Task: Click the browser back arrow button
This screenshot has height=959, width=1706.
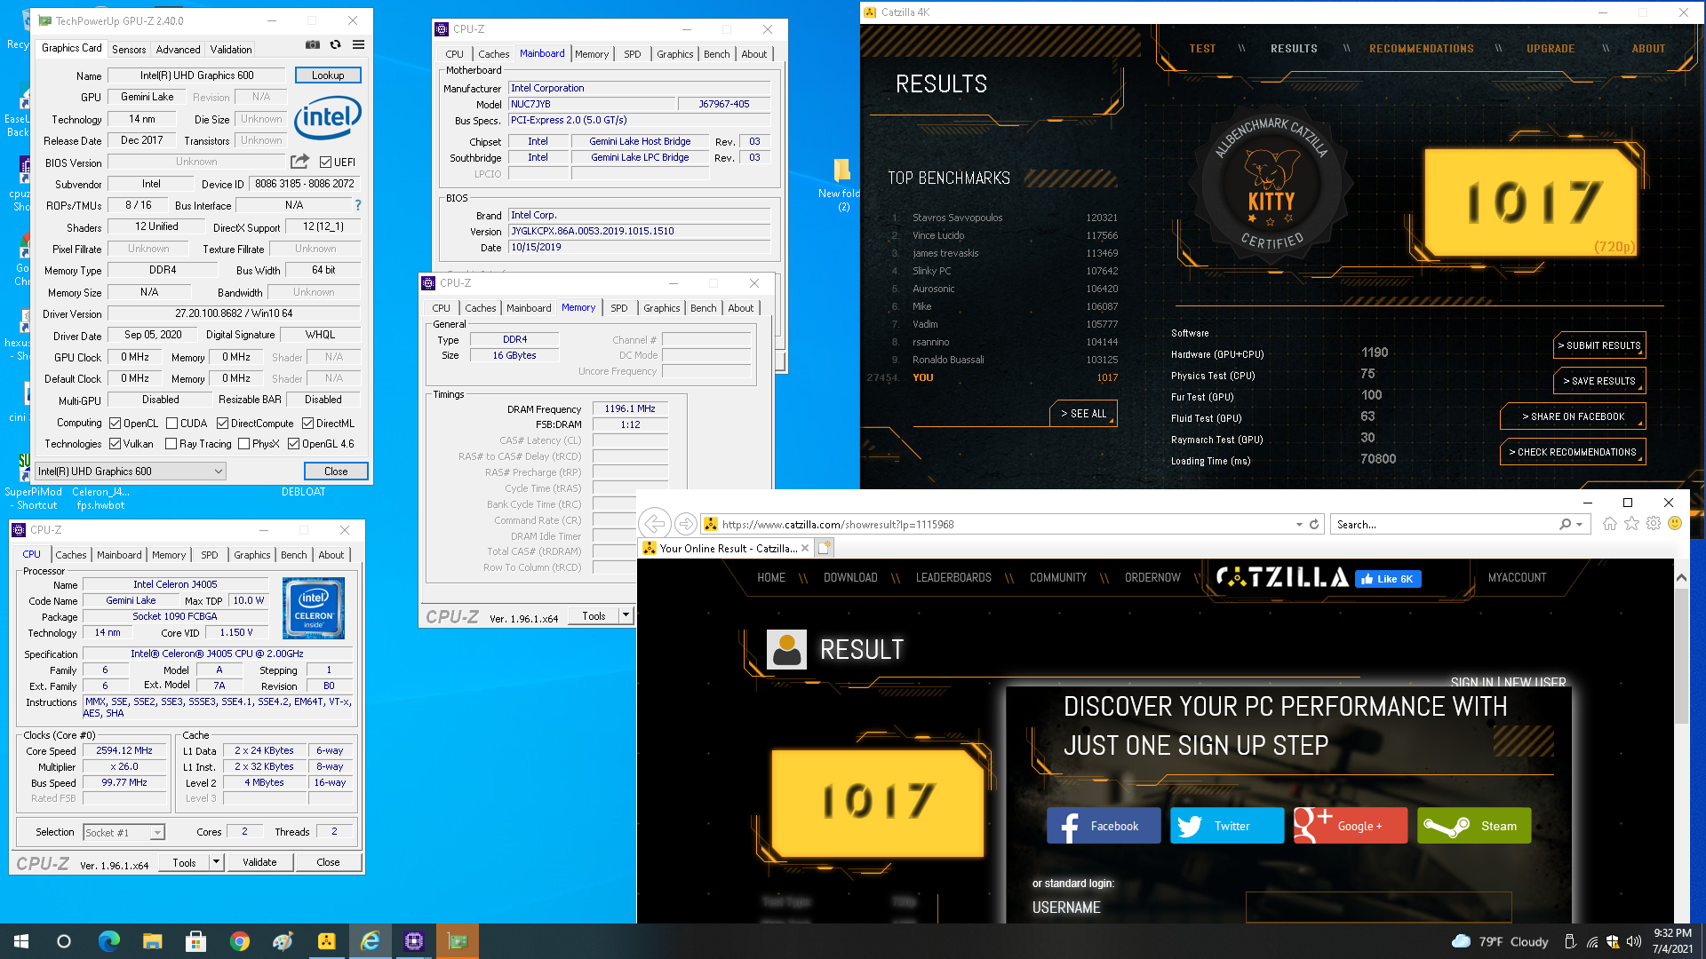Action: pyautogui.click(x=655, y=524)
